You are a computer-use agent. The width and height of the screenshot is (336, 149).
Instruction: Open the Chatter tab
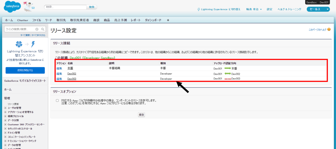tap(23, 20)
